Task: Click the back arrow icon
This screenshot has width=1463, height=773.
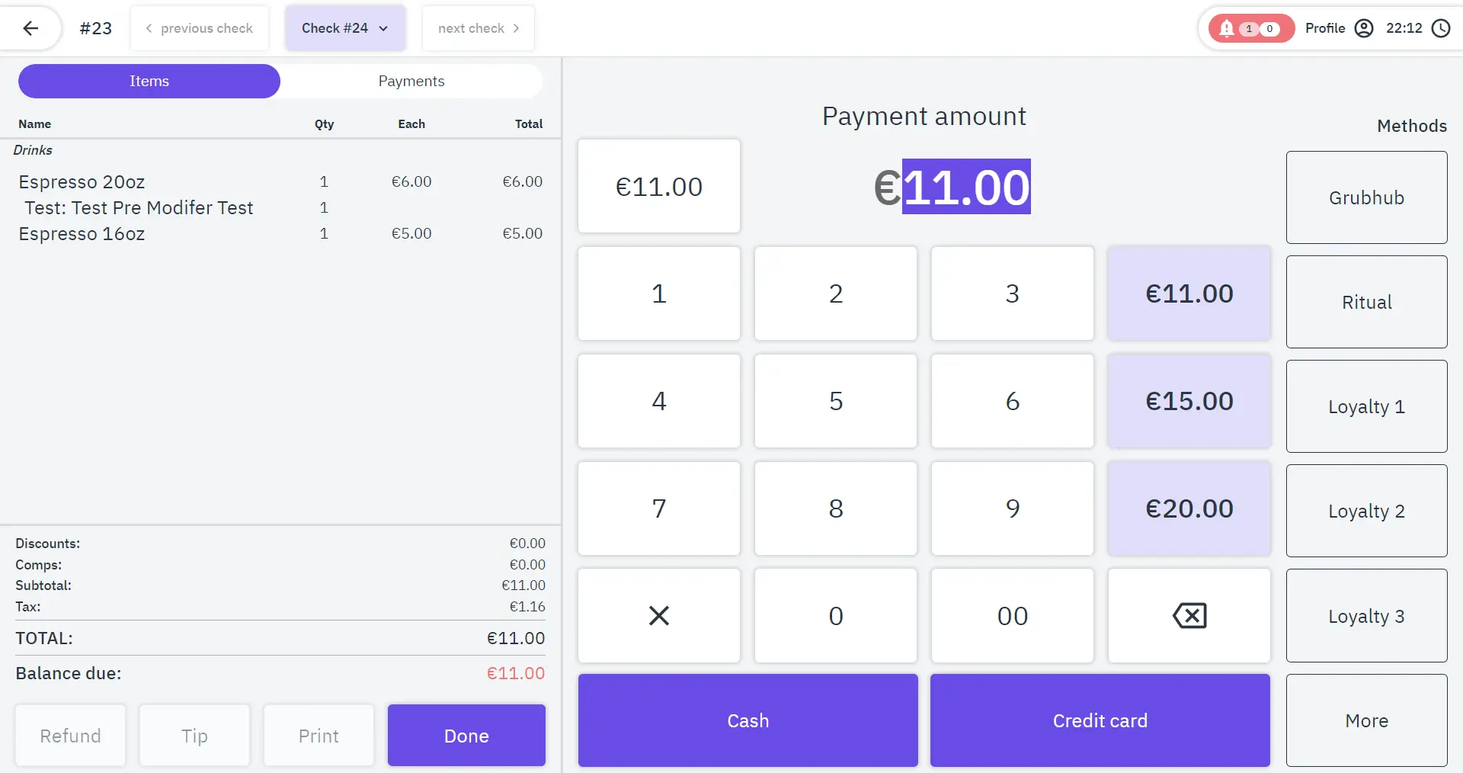Action: pyautogui.click(x=30, y=28)
